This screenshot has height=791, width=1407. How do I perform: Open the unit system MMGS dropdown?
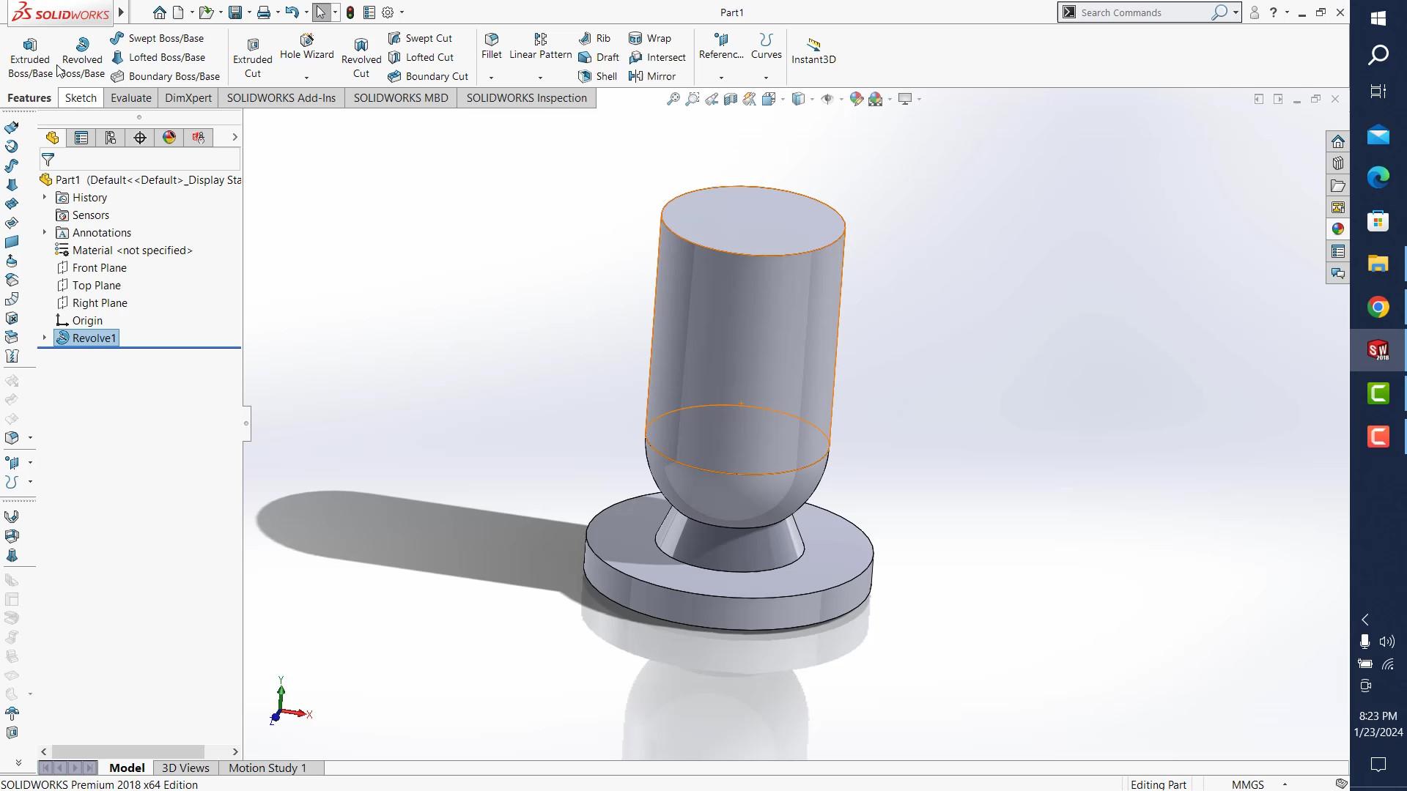[x=1285, y=784]
